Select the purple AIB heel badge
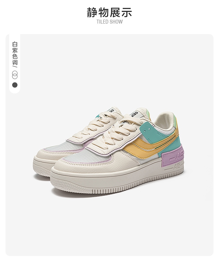Viewport: 219px width, 259px height. (173, 157)
